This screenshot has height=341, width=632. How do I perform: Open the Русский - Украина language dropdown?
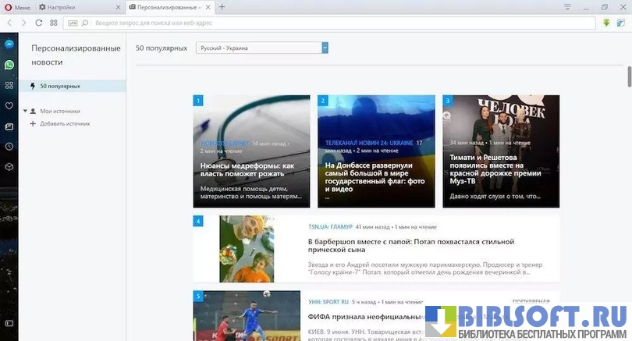point(261,48)
